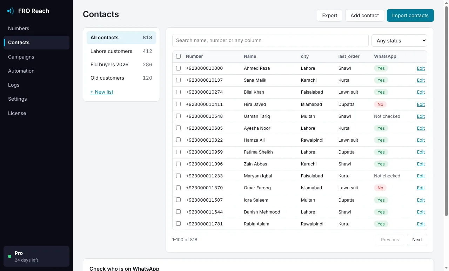Click Import contacts button
The image size is (449, 271).
tap(410, 15)
